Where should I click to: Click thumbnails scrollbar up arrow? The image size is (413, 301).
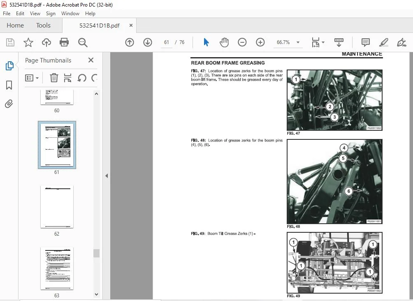point(96,94)
